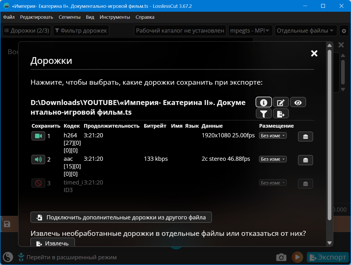Open the 'Сегменты' menu
Image resolution: width=351 pixels, height=265 pixels.
pyautogui.click(x=69, y=17)
